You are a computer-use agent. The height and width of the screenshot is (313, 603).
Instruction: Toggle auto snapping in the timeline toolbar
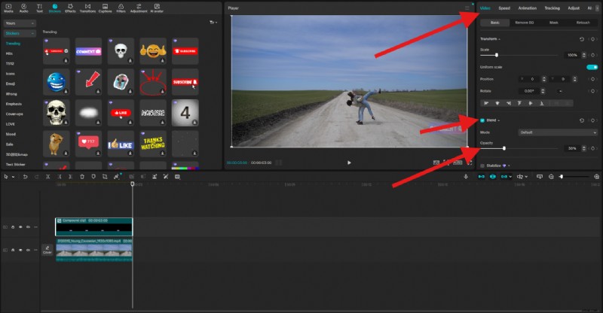pos(493,177)
